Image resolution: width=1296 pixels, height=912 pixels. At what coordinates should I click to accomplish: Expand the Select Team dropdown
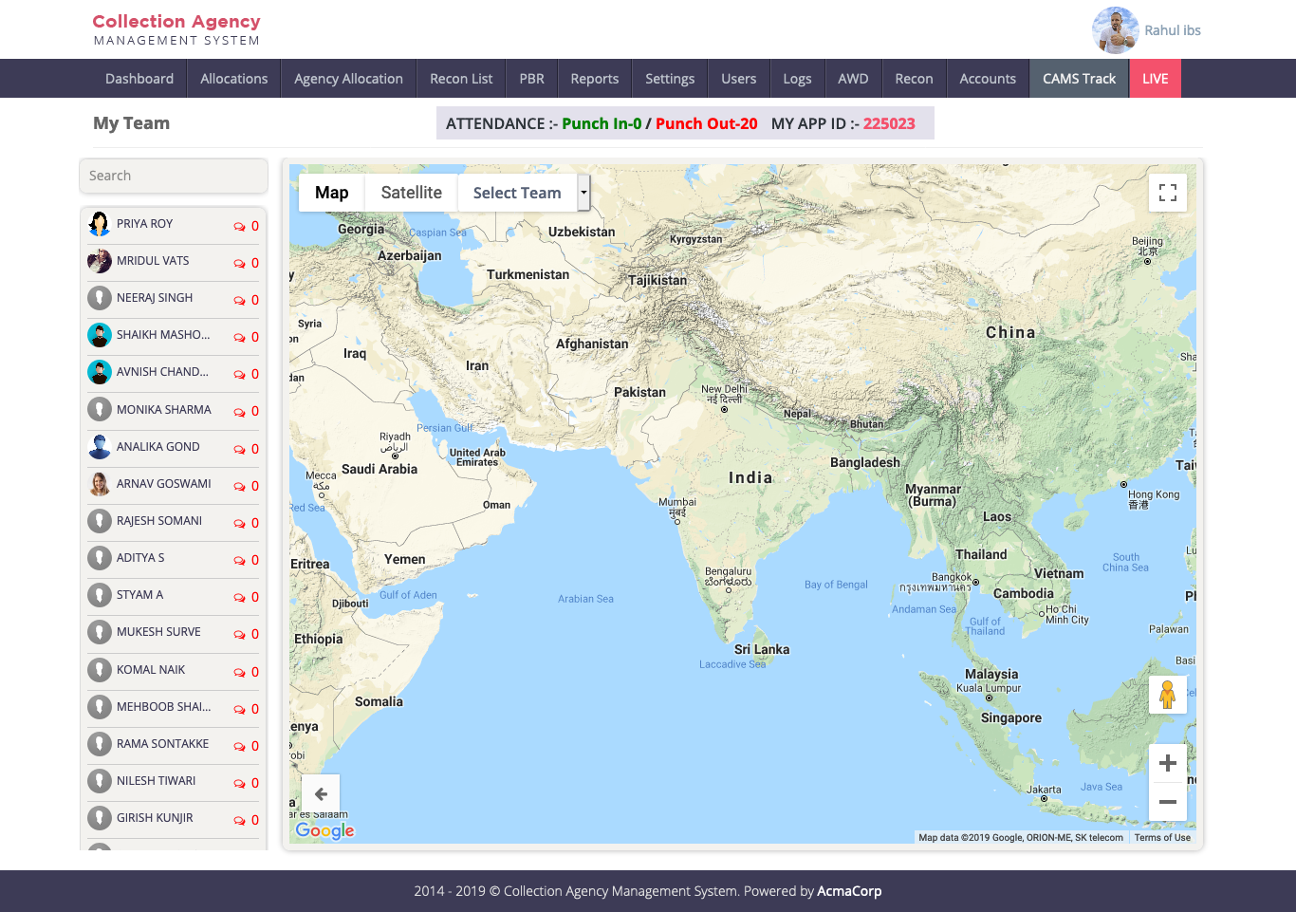click(x=517, y=193)
